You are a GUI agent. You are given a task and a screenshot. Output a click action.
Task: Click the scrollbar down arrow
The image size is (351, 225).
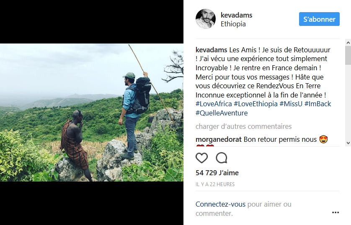click(x=348, y=143)
